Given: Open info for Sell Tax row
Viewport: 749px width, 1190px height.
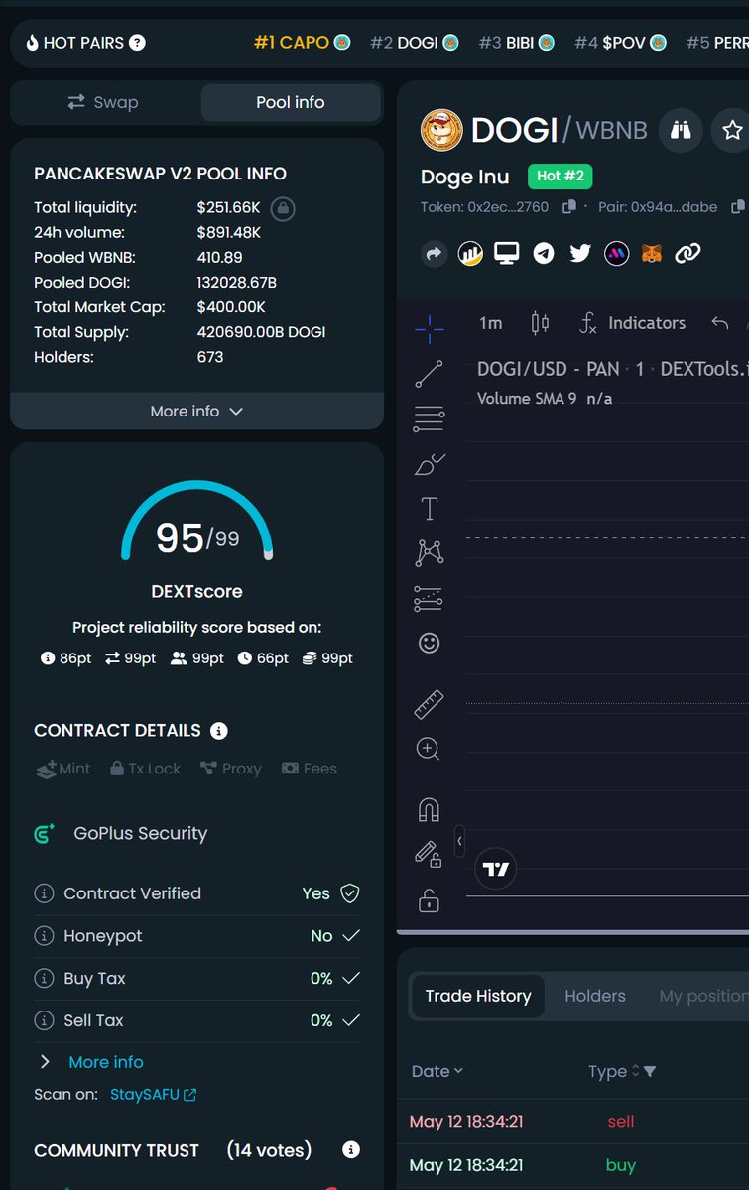Looking at the screenshot, I should point(44,1020).
